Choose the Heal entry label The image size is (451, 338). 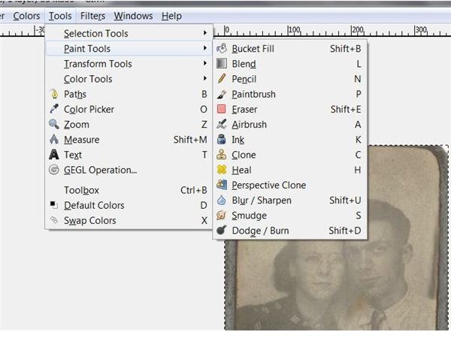click(241, 171)
